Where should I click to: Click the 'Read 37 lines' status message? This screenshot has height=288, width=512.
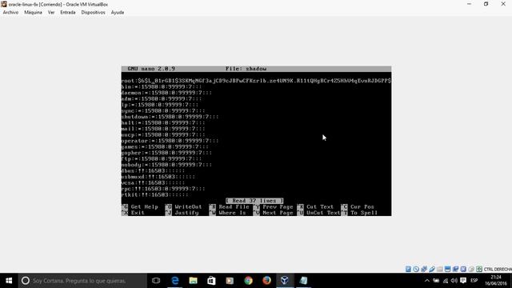click(254, 201)
